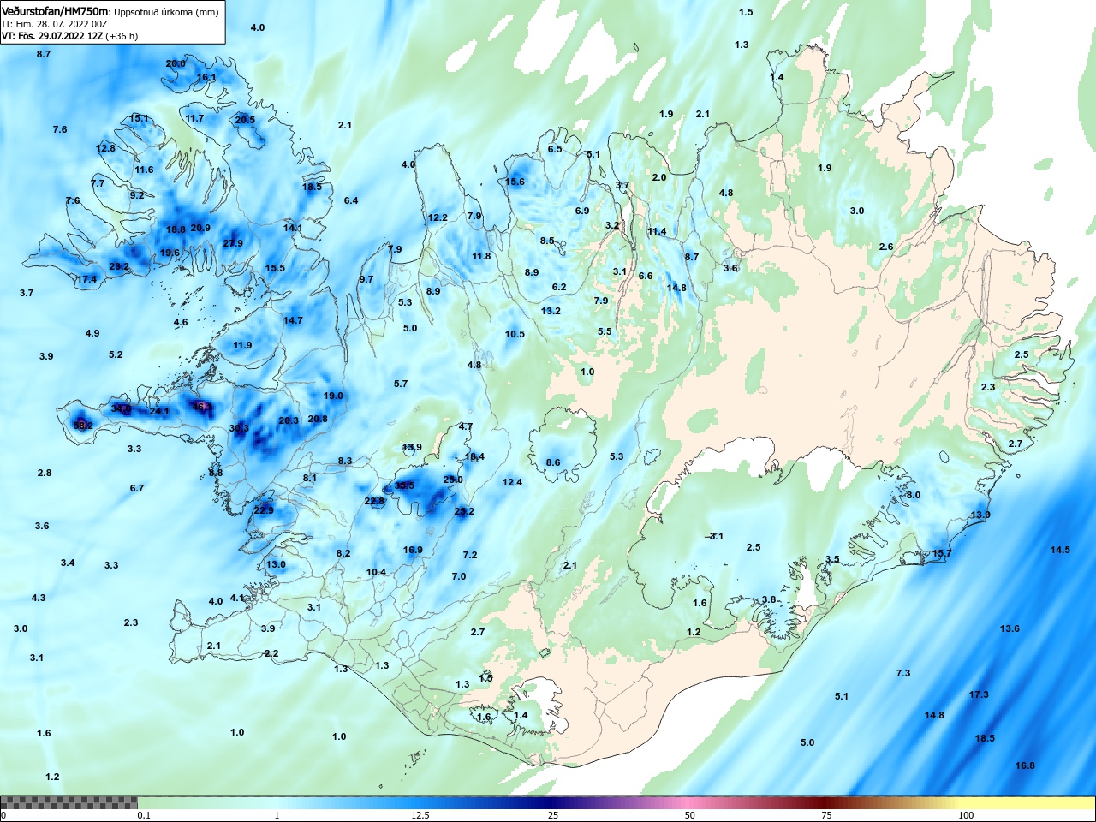This screenshot has width=1096, height=822.
Task: Select the 10.5 precipitation value
Action: (515, 334)
